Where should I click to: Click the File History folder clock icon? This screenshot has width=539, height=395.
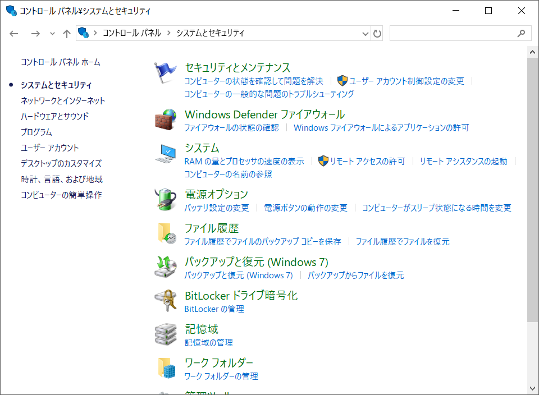click(167, 233)
